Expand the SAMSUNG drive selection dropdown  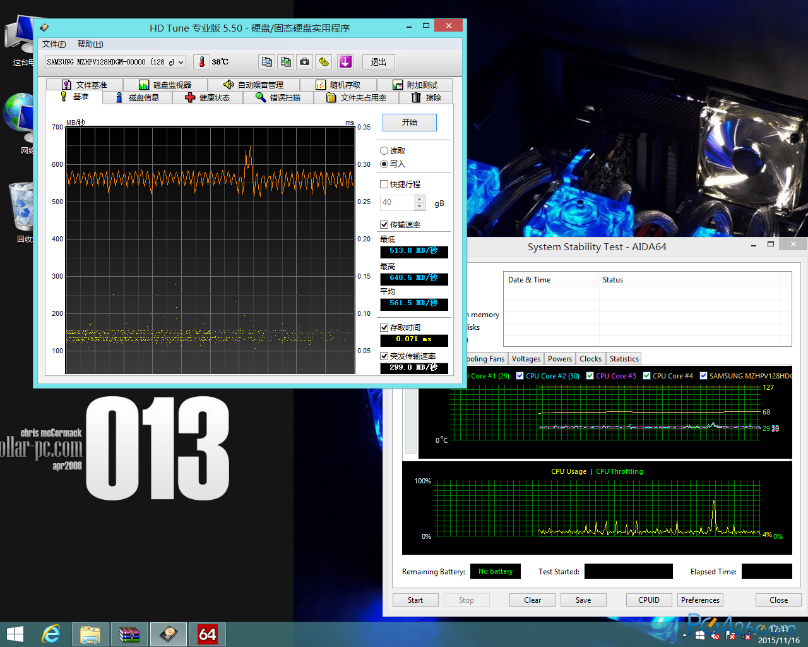[181, 62]
